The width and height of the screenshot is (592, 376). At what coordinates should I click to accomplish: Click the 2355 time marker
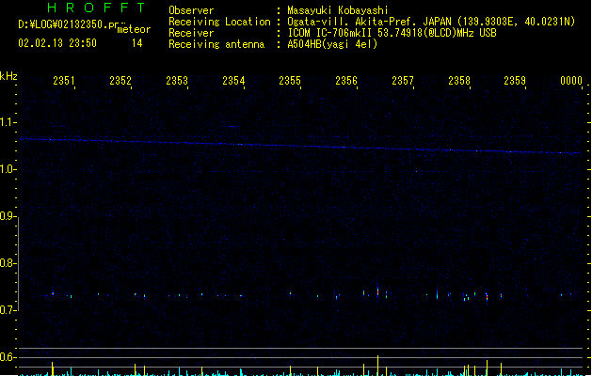click(290, 80)
